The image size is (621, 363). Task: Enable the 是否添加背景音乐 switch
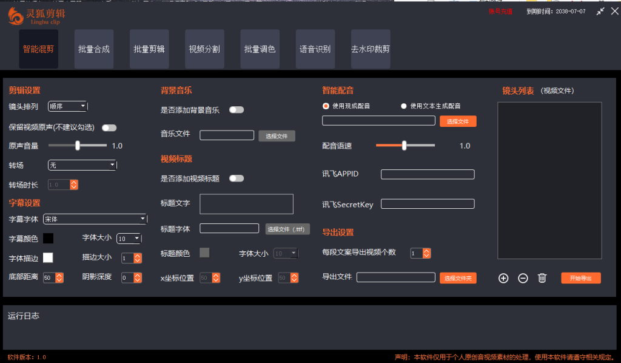point(237,110)
